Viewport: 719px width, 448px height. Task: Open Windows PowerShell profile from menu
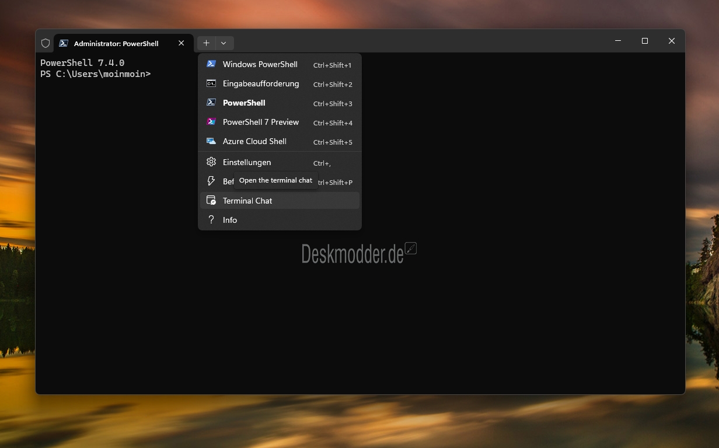click(280, 64)
